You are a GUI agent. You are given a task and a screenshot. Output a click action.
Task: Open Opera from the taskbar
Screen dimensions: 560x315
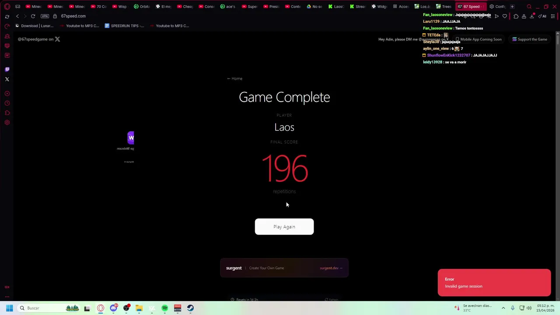101,308
